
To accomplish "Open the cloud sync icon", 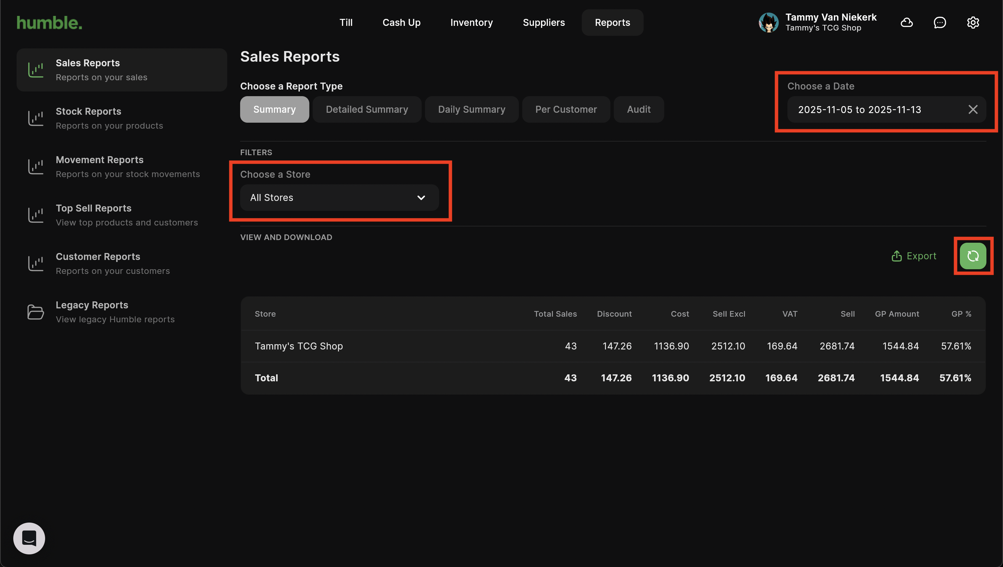I will tap(906, 23).
